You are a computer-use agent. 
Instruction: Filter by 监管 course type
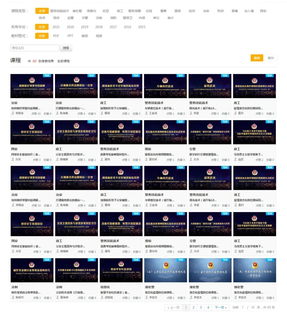pyautogui.click(x=70, y=18)
